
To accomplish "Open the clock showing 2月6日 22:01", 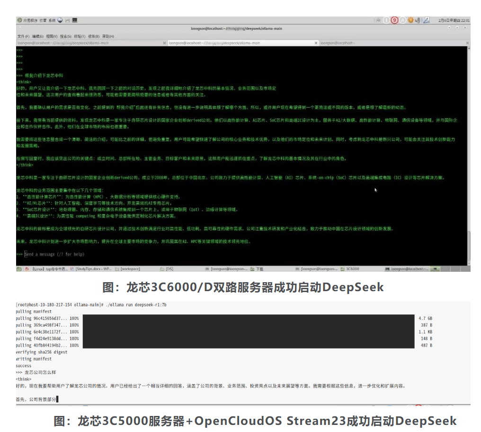I will click(454, 20).
